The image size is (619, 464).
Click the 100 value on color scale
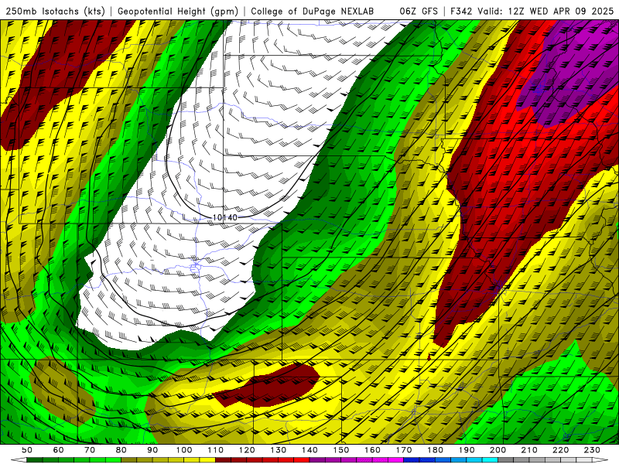184,450
